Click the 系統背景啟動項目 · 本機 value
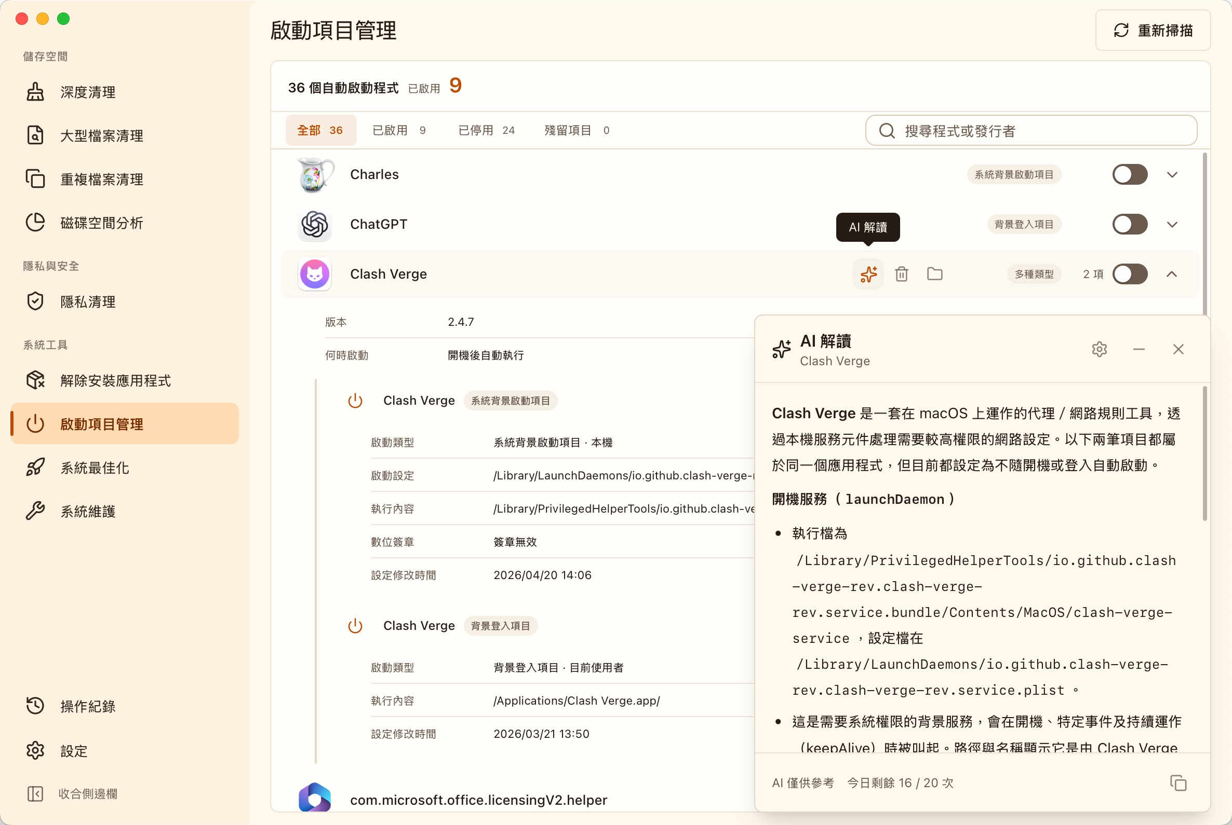The width and height of the screenshot is (1232, 825). [553, 443]
